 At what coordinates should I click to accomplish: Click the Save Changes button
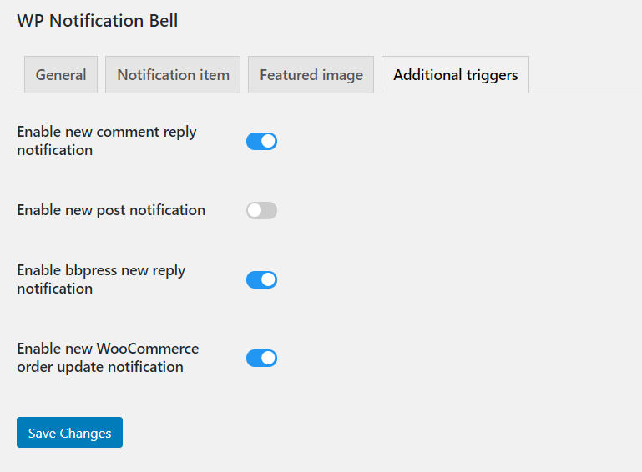pos(69,432)
